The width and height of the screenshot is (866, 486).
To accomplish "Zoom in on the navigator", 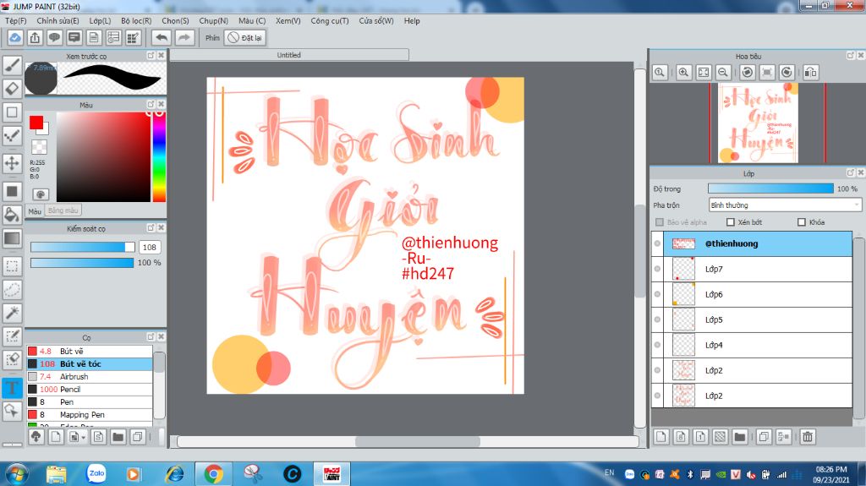I will pos(683,73).
